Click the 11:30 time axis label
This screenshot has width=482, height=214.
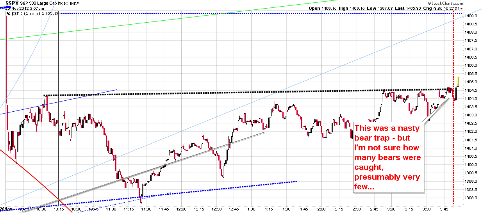pos(146,209)
